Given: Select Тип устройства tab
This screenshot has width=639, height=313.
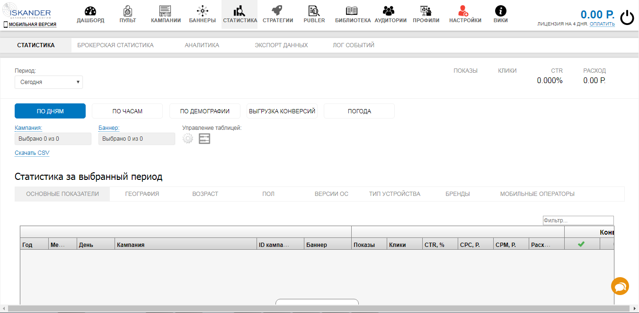Looking at the screenshot, I should click(395, 194).
